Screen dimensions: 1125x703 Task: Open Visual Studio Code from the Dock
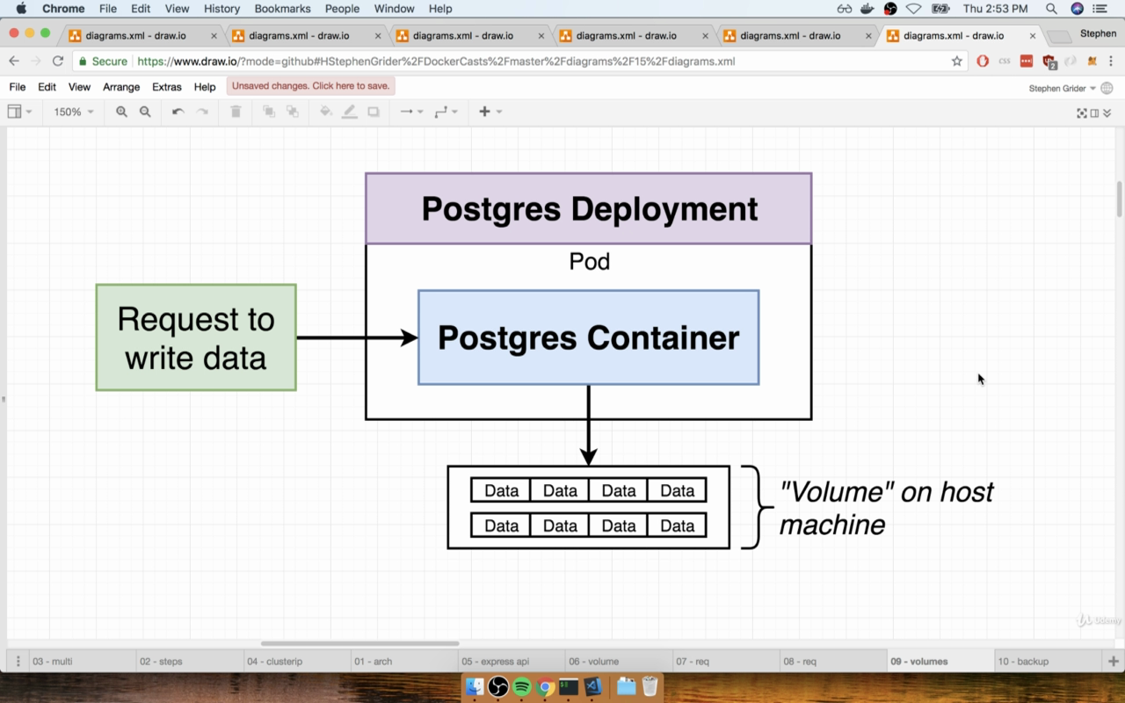[592, 686]
